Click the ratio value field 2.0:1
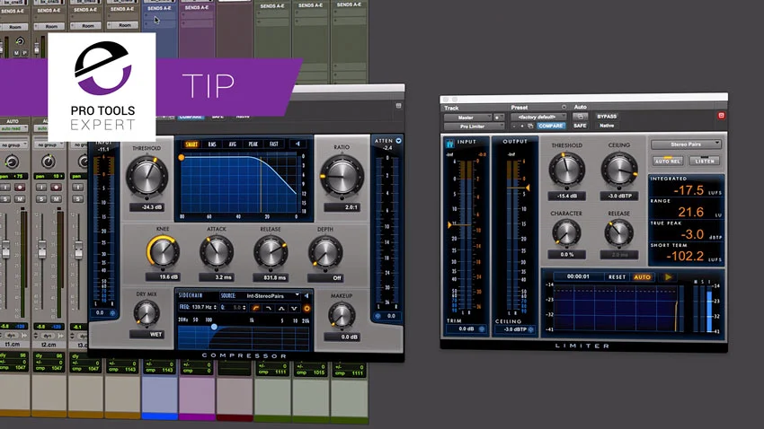764x429 pixels. click(342, 207)
